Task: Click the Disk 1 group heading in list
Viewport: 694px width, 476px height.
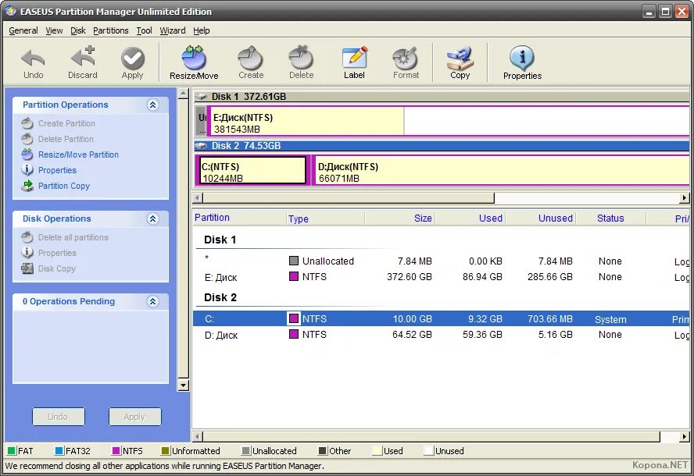Action: pos(220,240)
